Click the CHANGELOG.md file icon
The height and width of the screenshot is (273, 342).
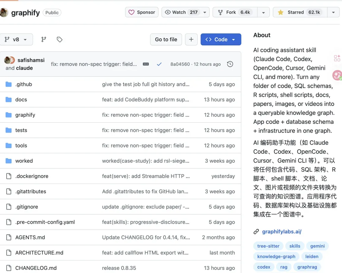point(9,268)
